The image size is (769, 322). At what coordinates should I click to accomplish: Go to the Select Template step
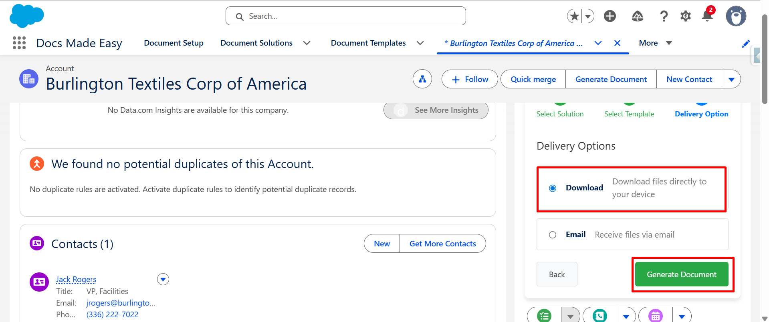pos(629,114)
